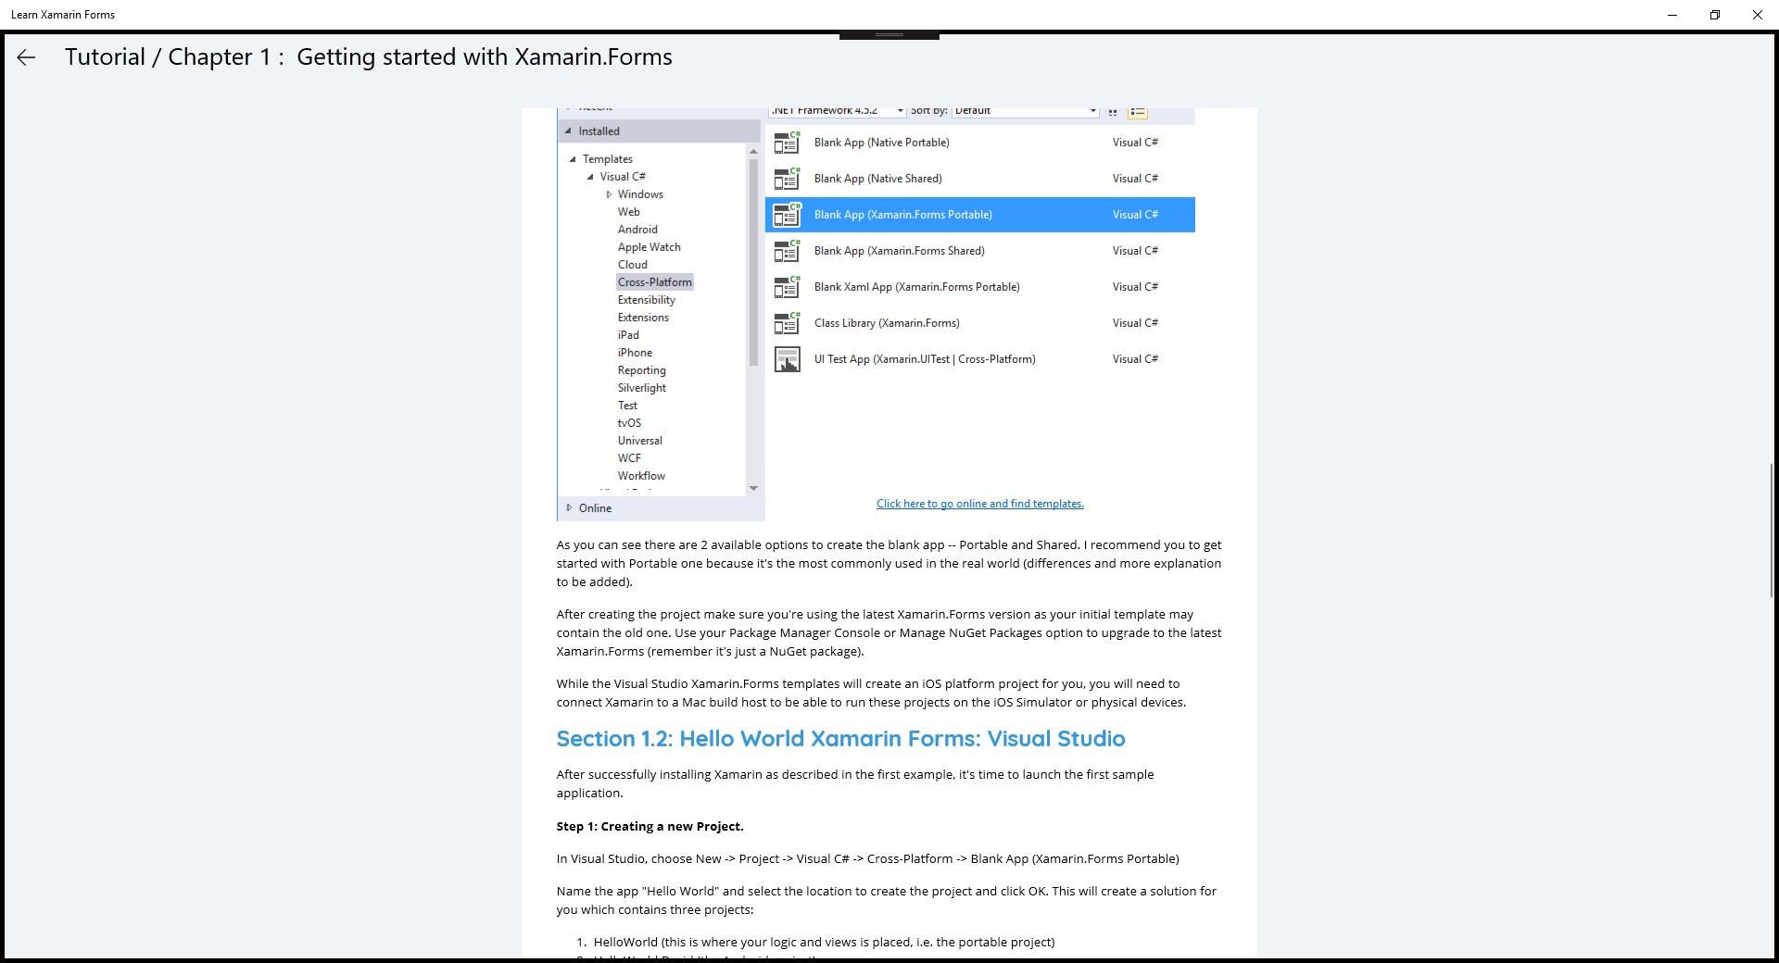The width and height of the screenshot is (1779, 963).
Task: Click the 'Class Library (Xamarin.Forms)' template name
Action: (887, 323)
